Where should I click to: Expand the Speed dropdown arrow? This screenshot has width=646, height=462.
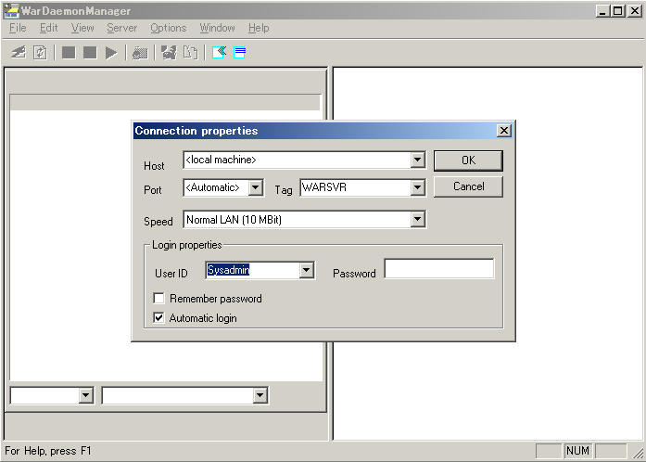(x=417, y=220)
